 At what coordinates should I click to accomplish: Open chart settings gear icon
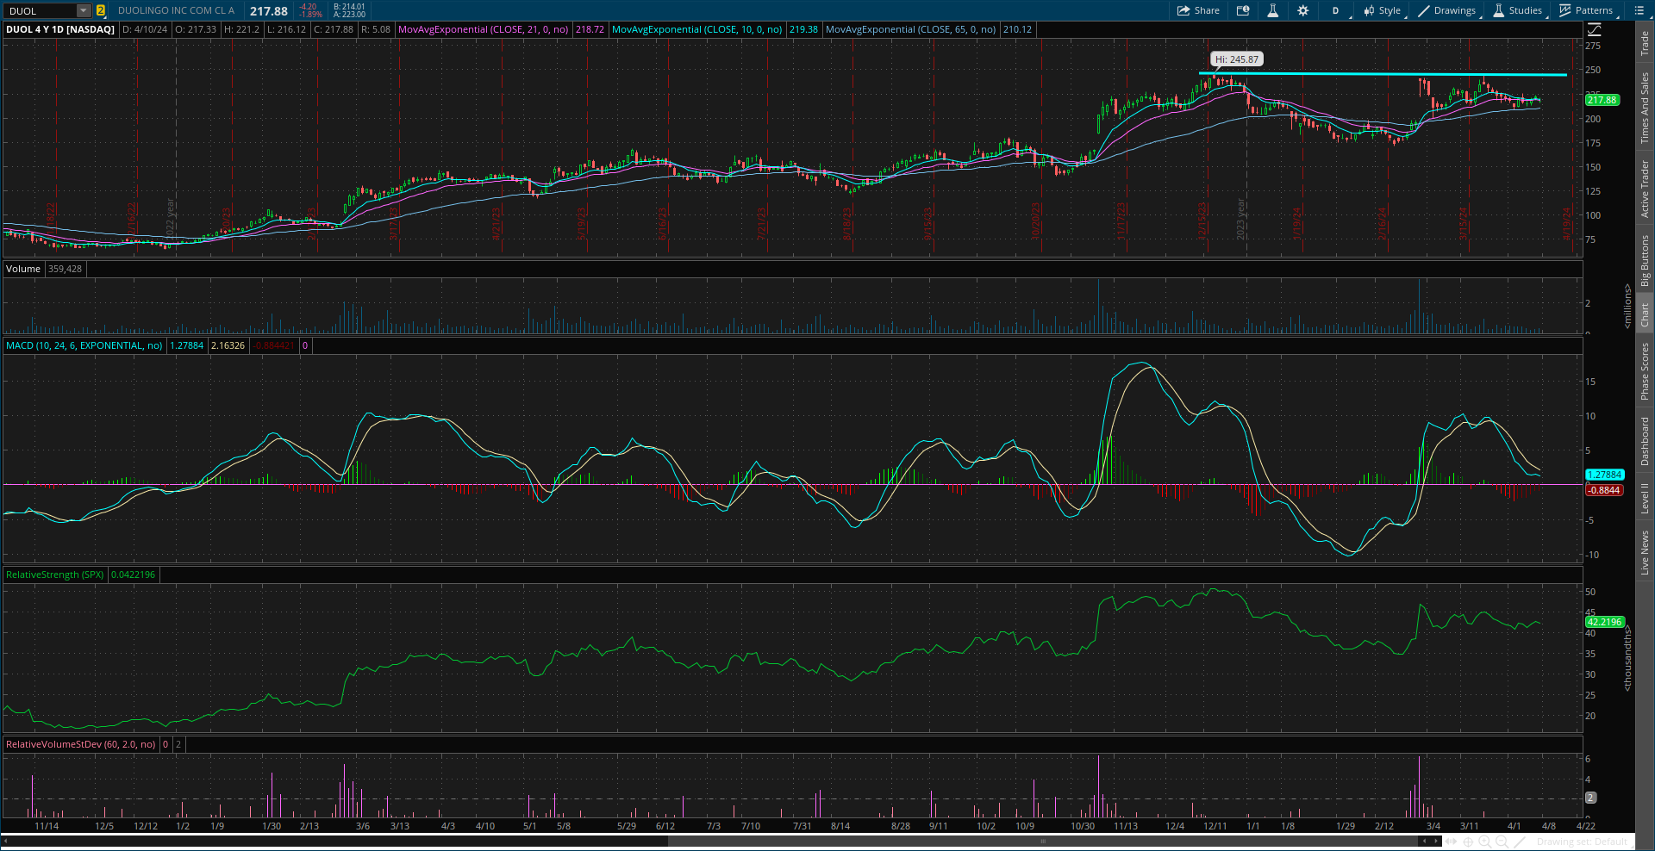tap(1302, 10)
